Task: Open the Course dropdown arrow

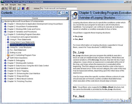Action: [x=68, y=18]
